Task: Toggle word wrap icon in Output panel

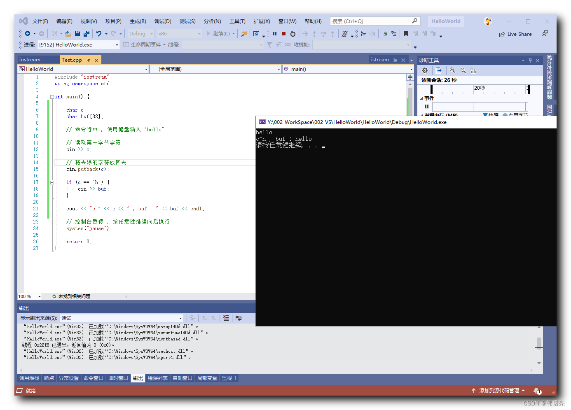Action: [x=239, y=318]
